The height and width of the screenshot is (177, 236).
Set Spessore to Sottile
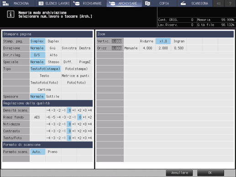(x=53, y=96)
